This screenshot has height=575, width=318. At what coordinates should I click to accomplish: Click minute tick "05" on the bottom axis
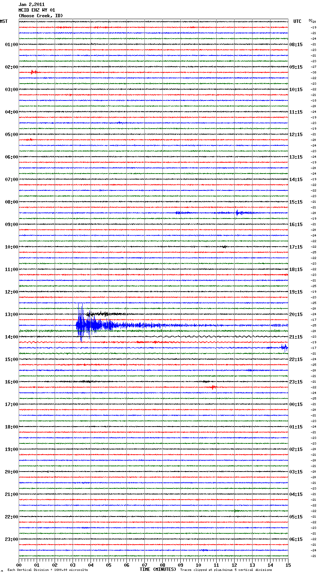108,565
